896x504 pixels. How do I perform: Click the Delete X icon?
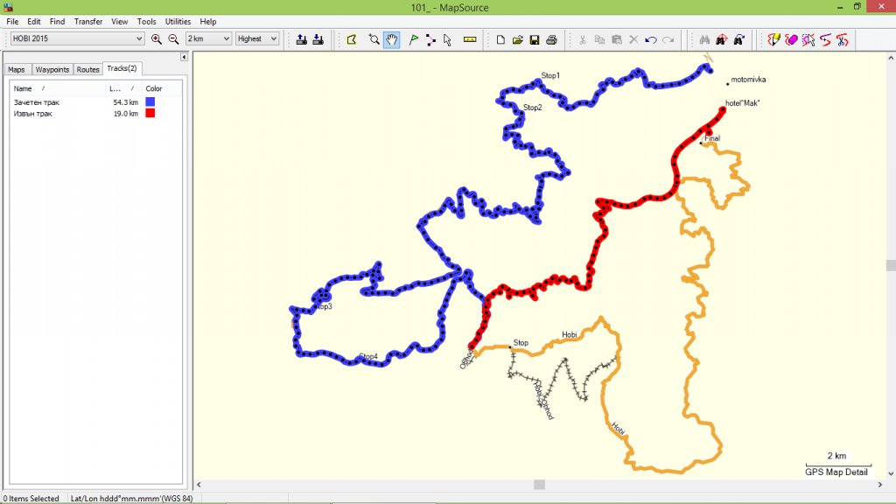point(633,39)
